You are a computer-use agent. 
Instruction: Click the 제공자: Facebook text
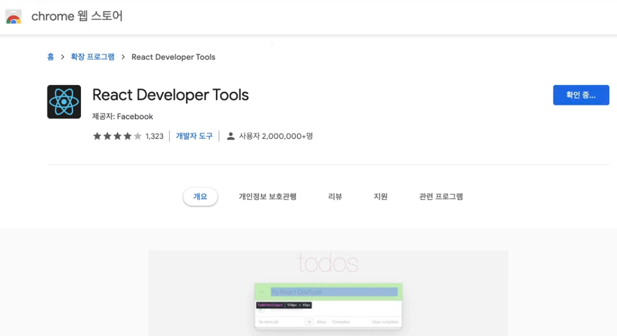click(x=122, y=117)
